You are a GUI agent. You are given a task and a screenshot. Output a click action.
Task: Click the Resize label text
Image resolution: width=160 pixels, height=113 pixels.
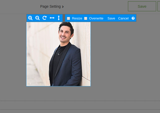(77, 18)
